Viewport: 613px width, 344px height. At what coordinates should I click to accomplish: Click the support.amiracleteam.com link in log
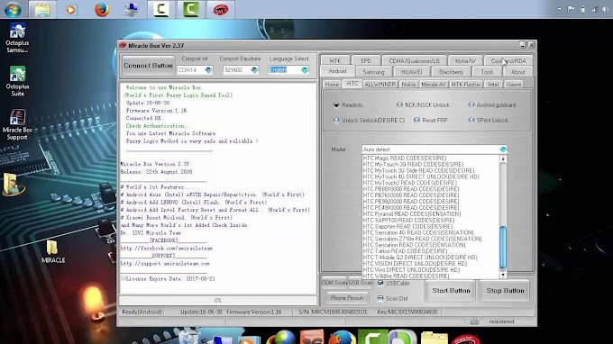pos(165,264)
